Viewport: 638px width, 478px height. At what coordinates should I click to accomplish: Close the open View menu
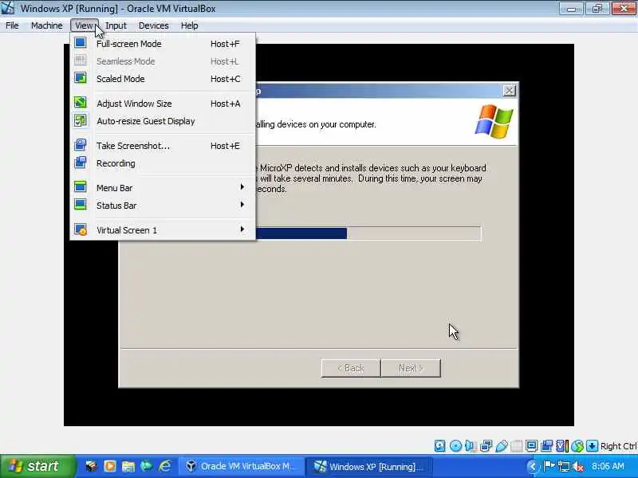click(85, 25)
